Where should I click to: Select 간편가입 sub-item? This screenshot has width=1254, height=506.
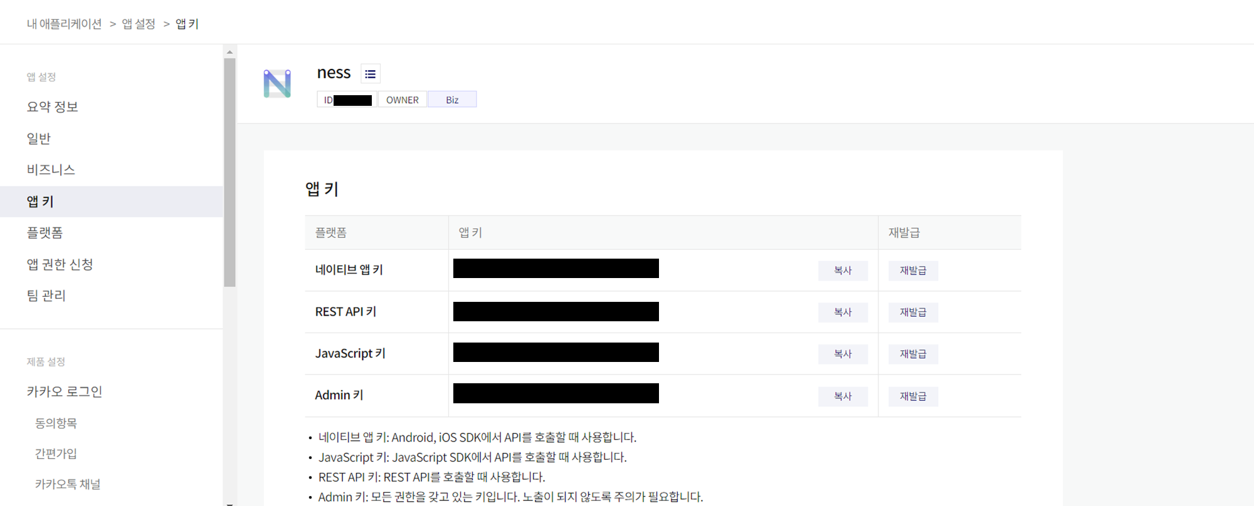(56, 453)
